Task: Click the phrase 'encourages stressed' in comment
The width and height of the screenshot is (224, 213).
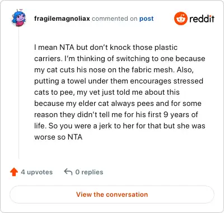Action: pyautogui.click(x=166, y=81)
